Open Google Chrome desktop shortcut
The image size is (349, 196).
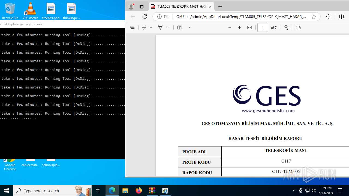click(10, 165)
